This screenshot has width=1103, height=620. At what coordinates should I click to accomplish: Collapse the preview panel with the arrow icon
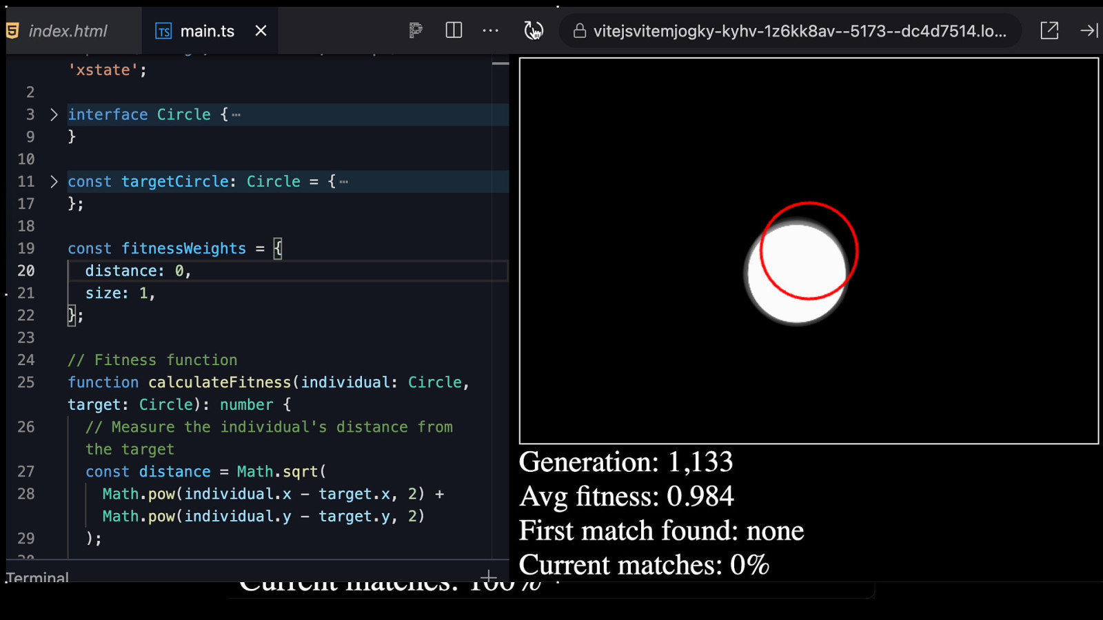coord(1089,30)
